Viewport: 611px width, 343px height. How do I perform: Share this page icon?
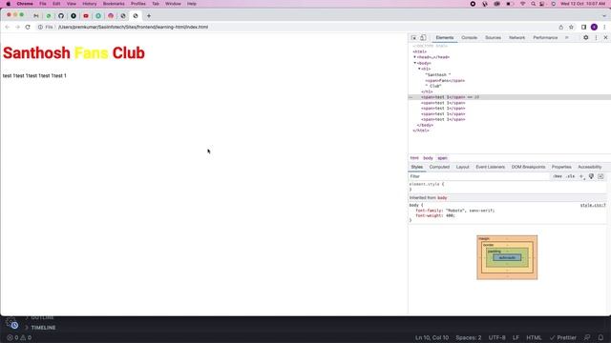click(x=560, y=28)
